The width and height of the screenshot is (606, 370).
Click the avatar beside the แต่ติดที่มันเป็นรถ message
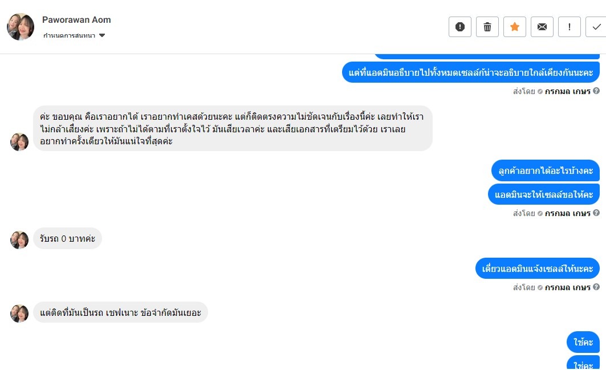pyautogui.click(x=19, y=313)
